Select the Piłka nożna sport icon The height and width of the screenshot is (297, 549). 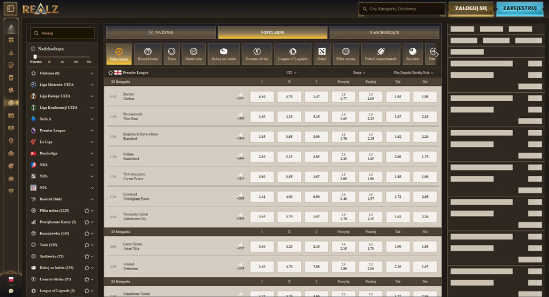(x=119, y=54)
